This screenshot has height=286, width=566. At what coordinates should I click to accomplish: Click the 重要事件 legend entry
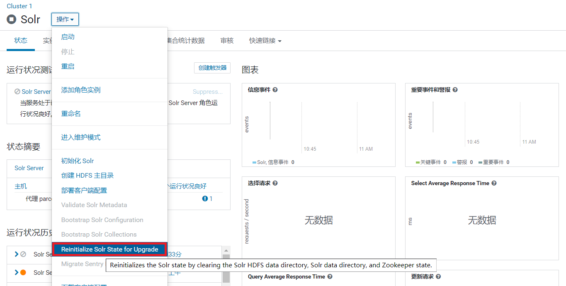pyautogui.click(x=493, y=162)
